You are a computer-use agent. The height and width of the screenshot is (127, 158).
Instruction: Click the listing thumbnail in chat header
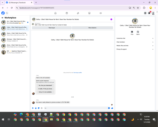(x=34, y=19)
